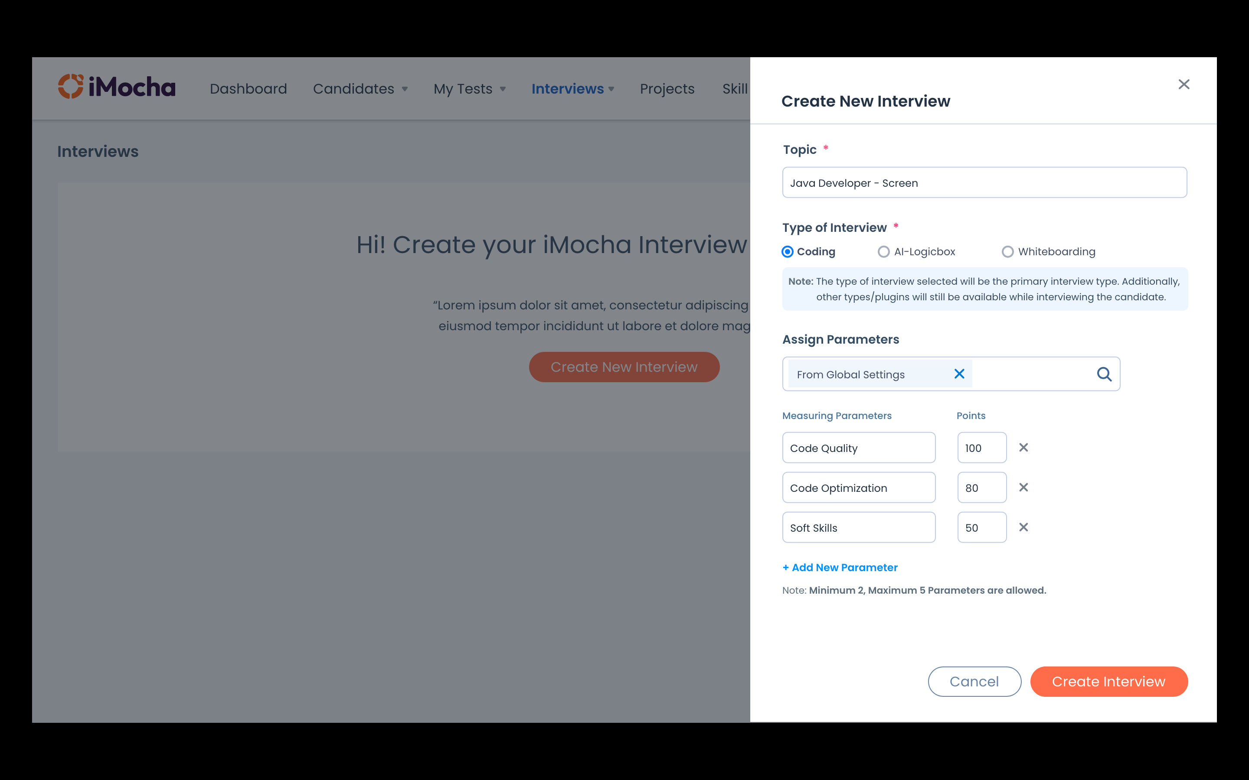Remove the Soft Skills parameter row
The width and height of the screenshot is (1249, 780).
[x=1023, y=527]
